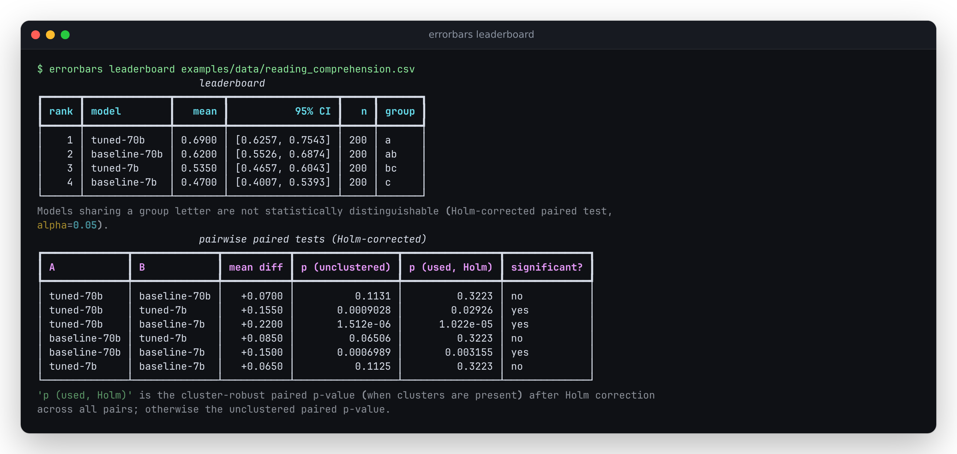Viewport: 957px width, 454px height.
Task: Click the 'alpha=0.05' text
Action: click(x=67, y=226)
